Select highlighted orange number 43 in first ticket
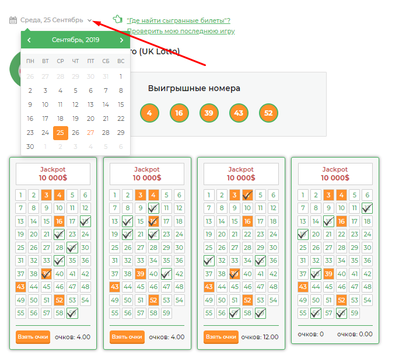The width and height of the screenshot is (399, 362). (20, 287)
